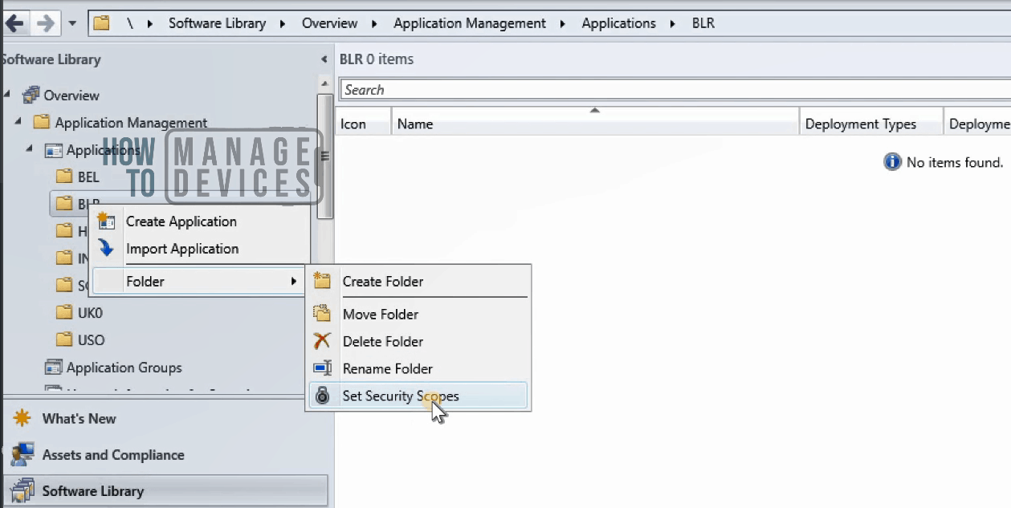Click the Import Application arrow icon
The height and width of the screenshot is (508, 1011).
106,249
